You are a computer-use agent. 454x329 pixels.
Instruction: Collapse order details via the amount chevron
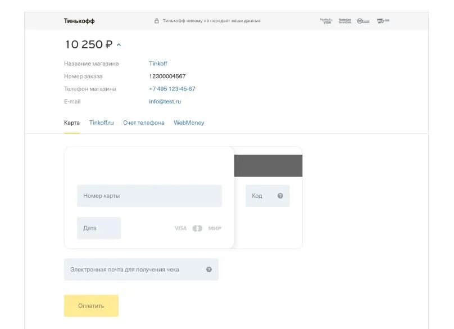click(x=119, y=44)
